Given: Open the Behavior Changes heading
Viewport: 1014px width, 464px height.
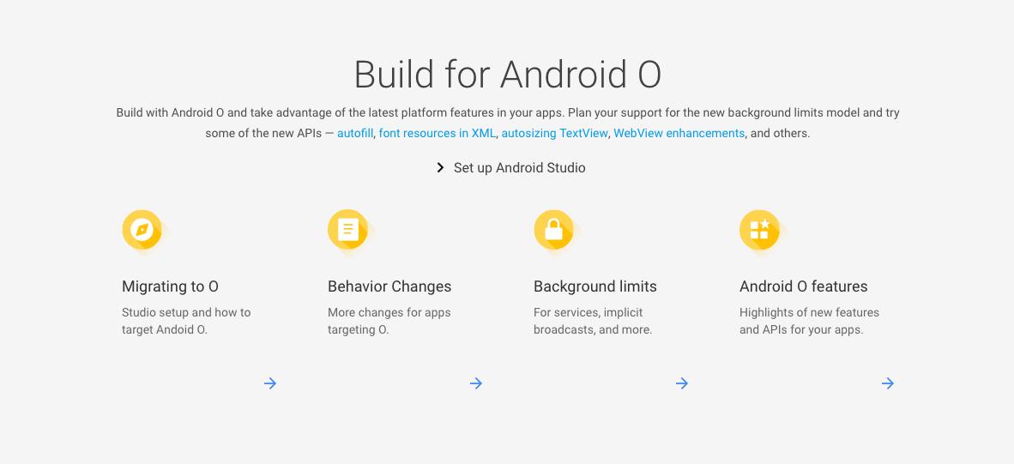Looking at the screenshot, I should pos(389,286).
